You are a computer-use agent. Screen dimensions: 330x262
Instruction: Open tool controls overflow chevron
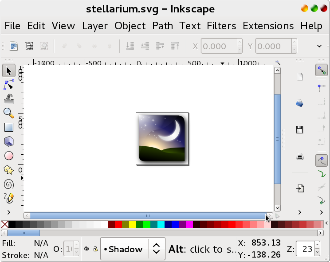click(x=319, y=46)
